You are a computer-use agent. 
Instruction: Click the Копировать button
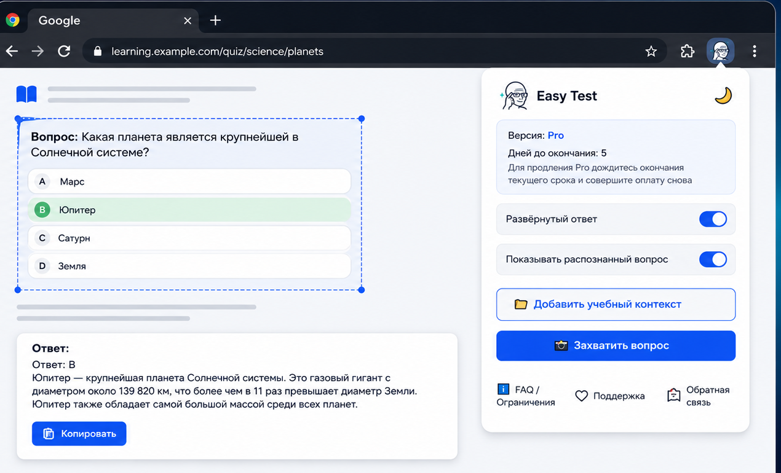pyautogui.click(x=79, y=434)
